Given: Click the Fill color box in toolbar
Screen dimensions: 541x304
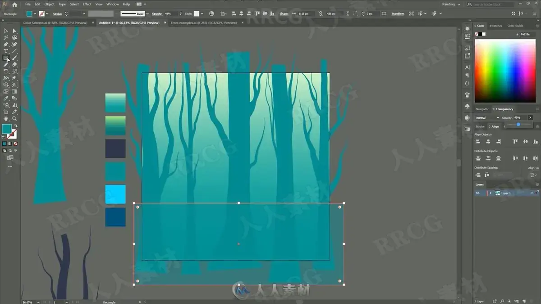Looking at the screenshot, I should coord(6,129).
